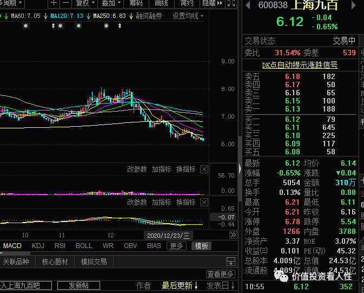Sort posts by 最后更新
This screenshot has width=364, height=293.
click(x=180, y=285)
